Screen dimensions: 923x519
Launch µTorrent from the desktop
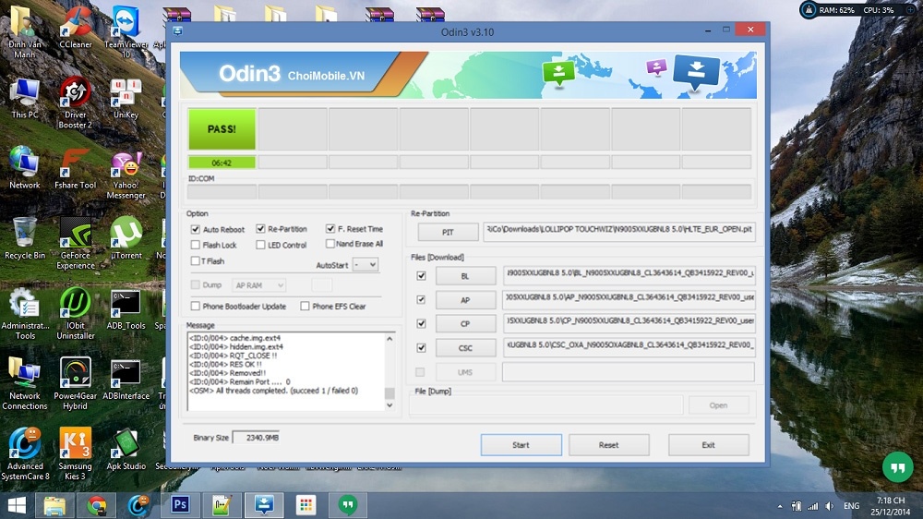tap(126, 238)
